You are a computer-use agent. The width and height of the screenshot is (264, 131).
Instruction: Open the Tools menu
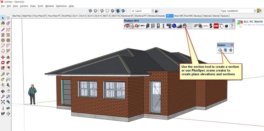(x=40, y=6)
